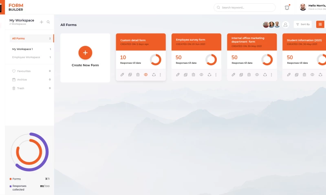Click the share icon on Student information form
The image size is (326, 195).
(x=320, y=75)
